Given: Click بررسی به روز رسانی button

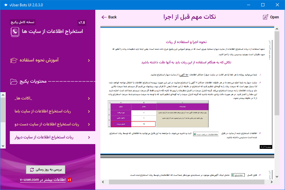Looking at the screenshot, I should (x=46, y=170).
